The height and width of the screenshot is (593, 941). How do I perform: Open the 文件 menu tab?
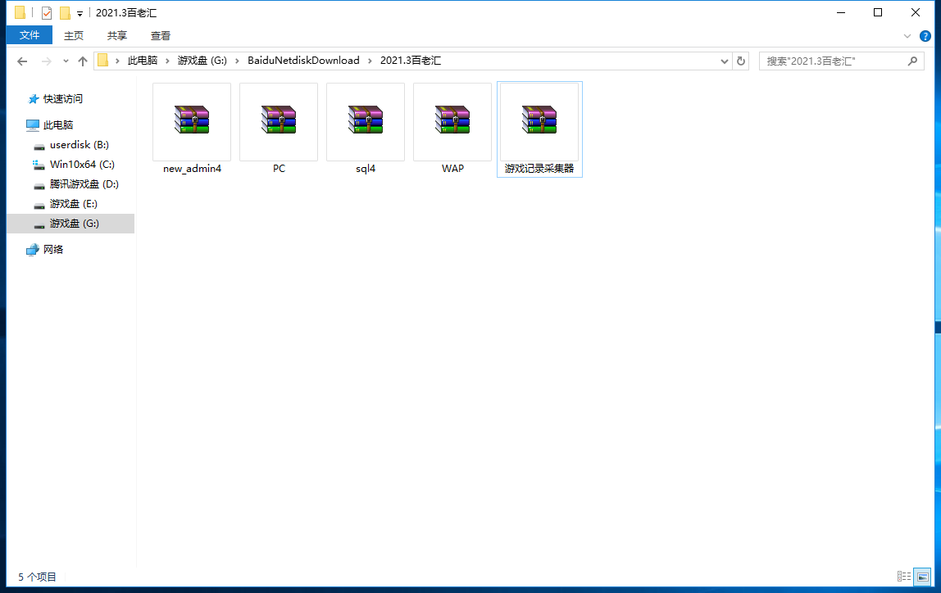coord(30,35)
